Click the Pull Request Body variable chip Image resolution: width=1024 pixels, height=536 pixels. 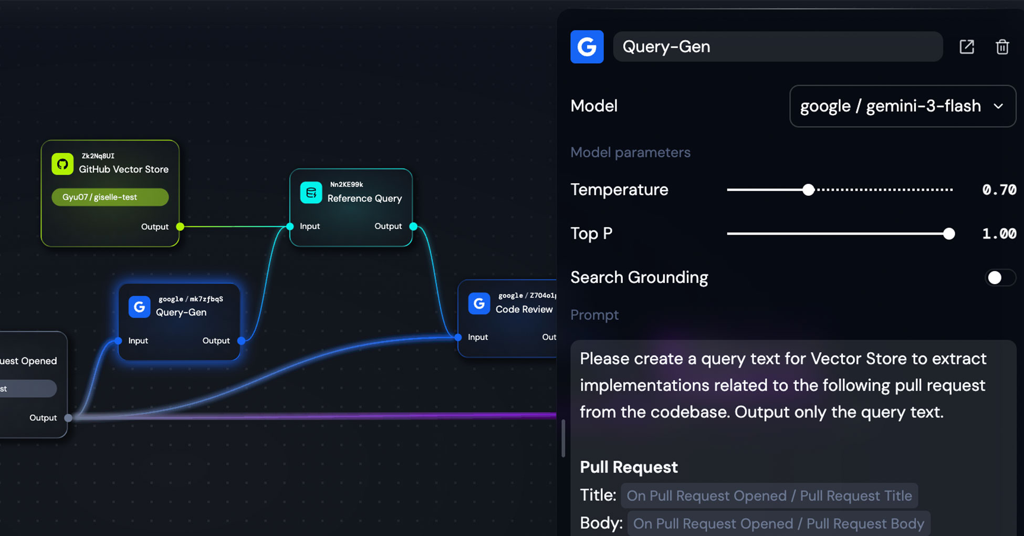click(x=778, y=523)
